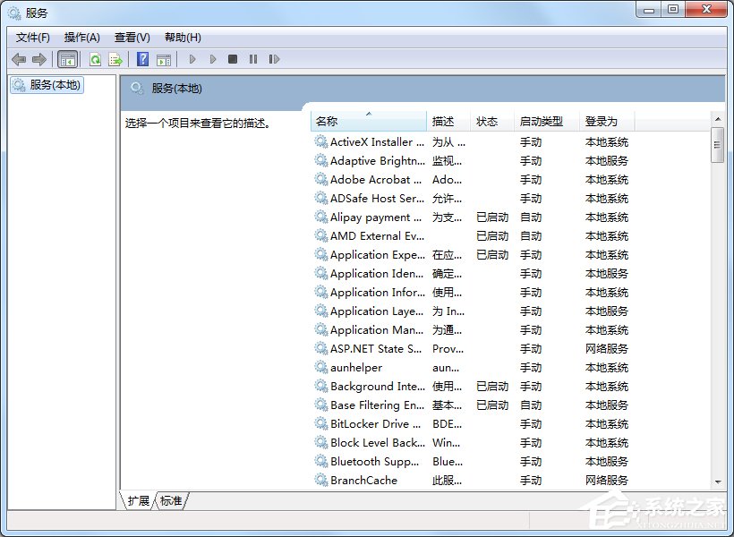Viewport: 734px width, 537px height.
Task: Click the forward navigation arrow
Action: tap(38, 59)
